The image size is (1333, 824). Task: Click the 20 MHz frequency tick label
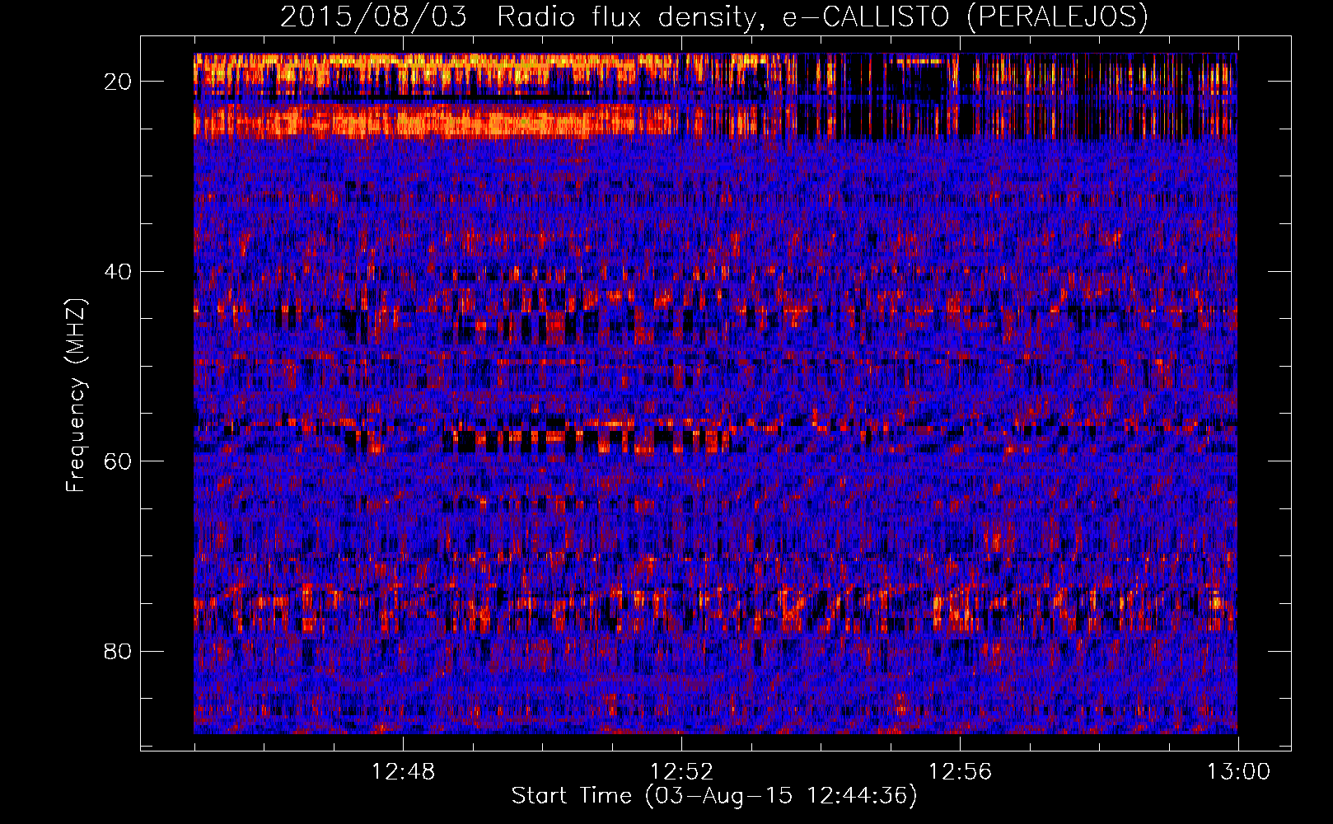(x=119, y=82)
